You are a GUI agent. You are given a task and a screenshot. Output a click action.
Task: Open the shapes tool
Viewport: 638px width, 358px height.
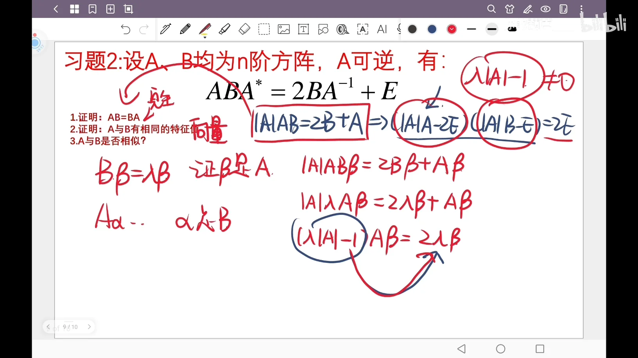323,29
